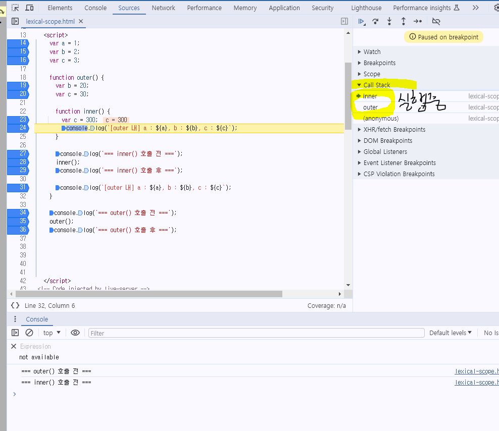The image size is (499, 431).
Task: Deactivate breakpoints icon
Action: point(436,21)
